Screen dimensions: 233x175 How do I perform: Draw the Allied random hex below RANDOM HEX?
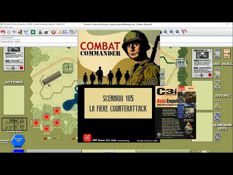pyautogui.click(x=217, y=137)
